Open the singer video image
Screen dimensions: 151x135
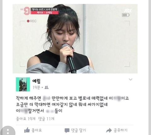tap(75, 39)
